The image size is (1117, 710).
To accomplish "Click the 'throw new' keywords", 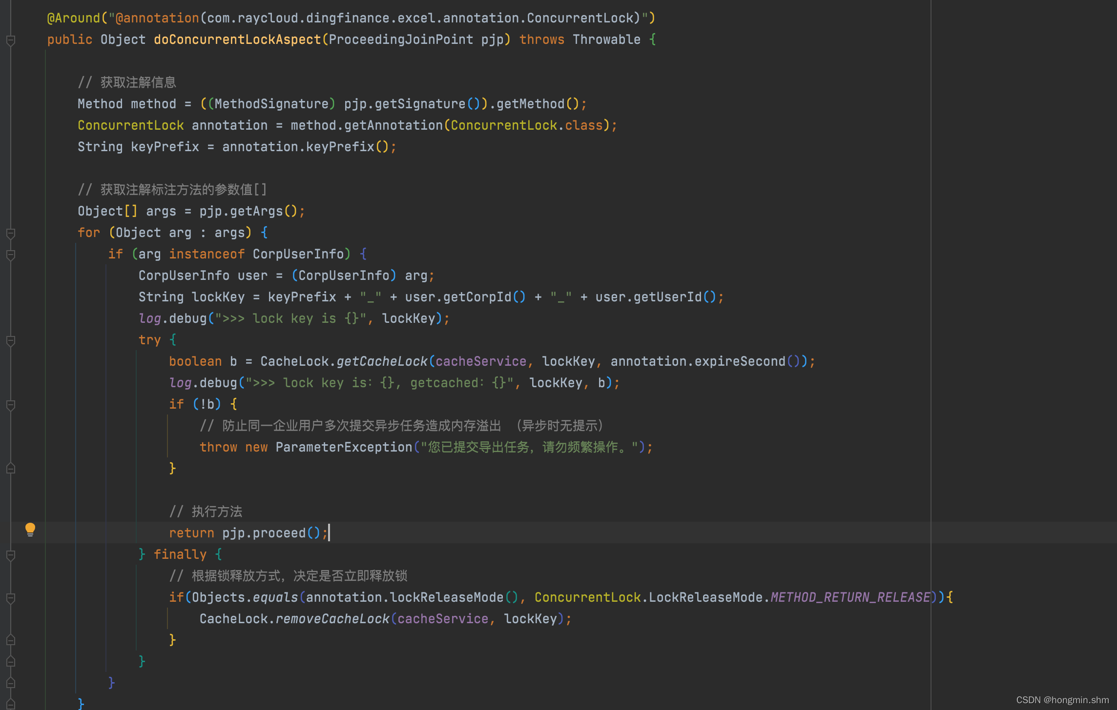I will [x=233, y=447].
